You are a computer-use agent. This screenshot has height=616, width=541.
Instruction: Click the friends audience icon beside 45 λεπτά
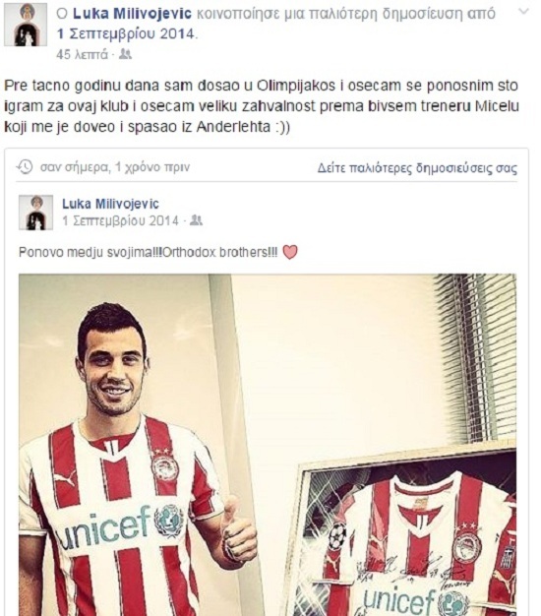(125, 54)
